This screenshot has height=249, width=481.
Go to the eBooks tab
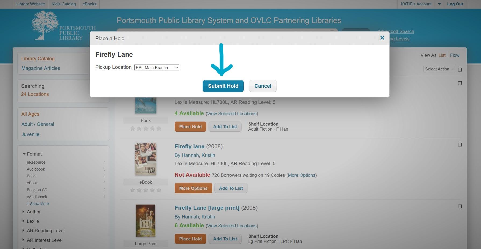click(x=89, y=4)
